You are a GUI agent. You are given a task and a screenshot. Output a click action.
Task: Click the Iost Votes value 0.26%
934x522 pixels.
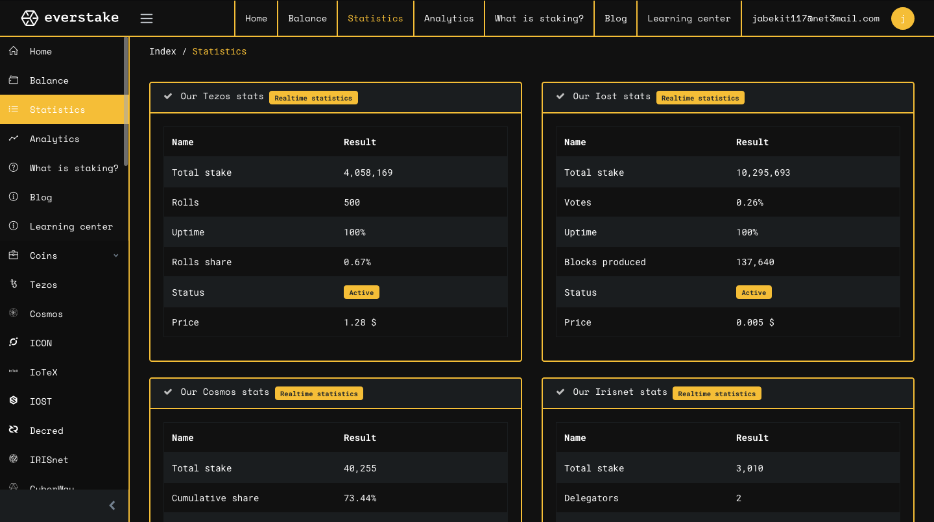click(x=750, y=202)
